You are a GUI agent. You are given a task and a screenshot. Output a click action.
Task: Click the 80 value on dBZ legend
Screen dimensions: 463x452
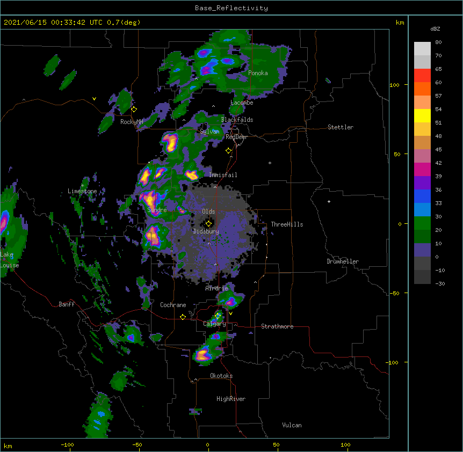point(438,42)
